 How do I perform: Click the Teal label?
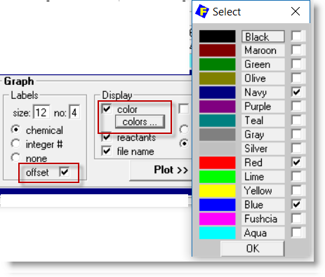[263, 121]
